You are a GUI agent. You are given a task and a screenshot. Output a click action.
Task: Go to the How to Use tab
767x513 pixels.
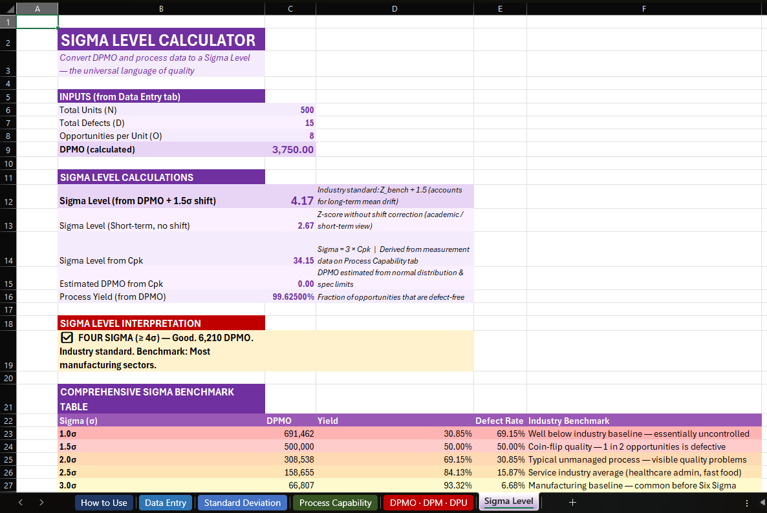103,502
